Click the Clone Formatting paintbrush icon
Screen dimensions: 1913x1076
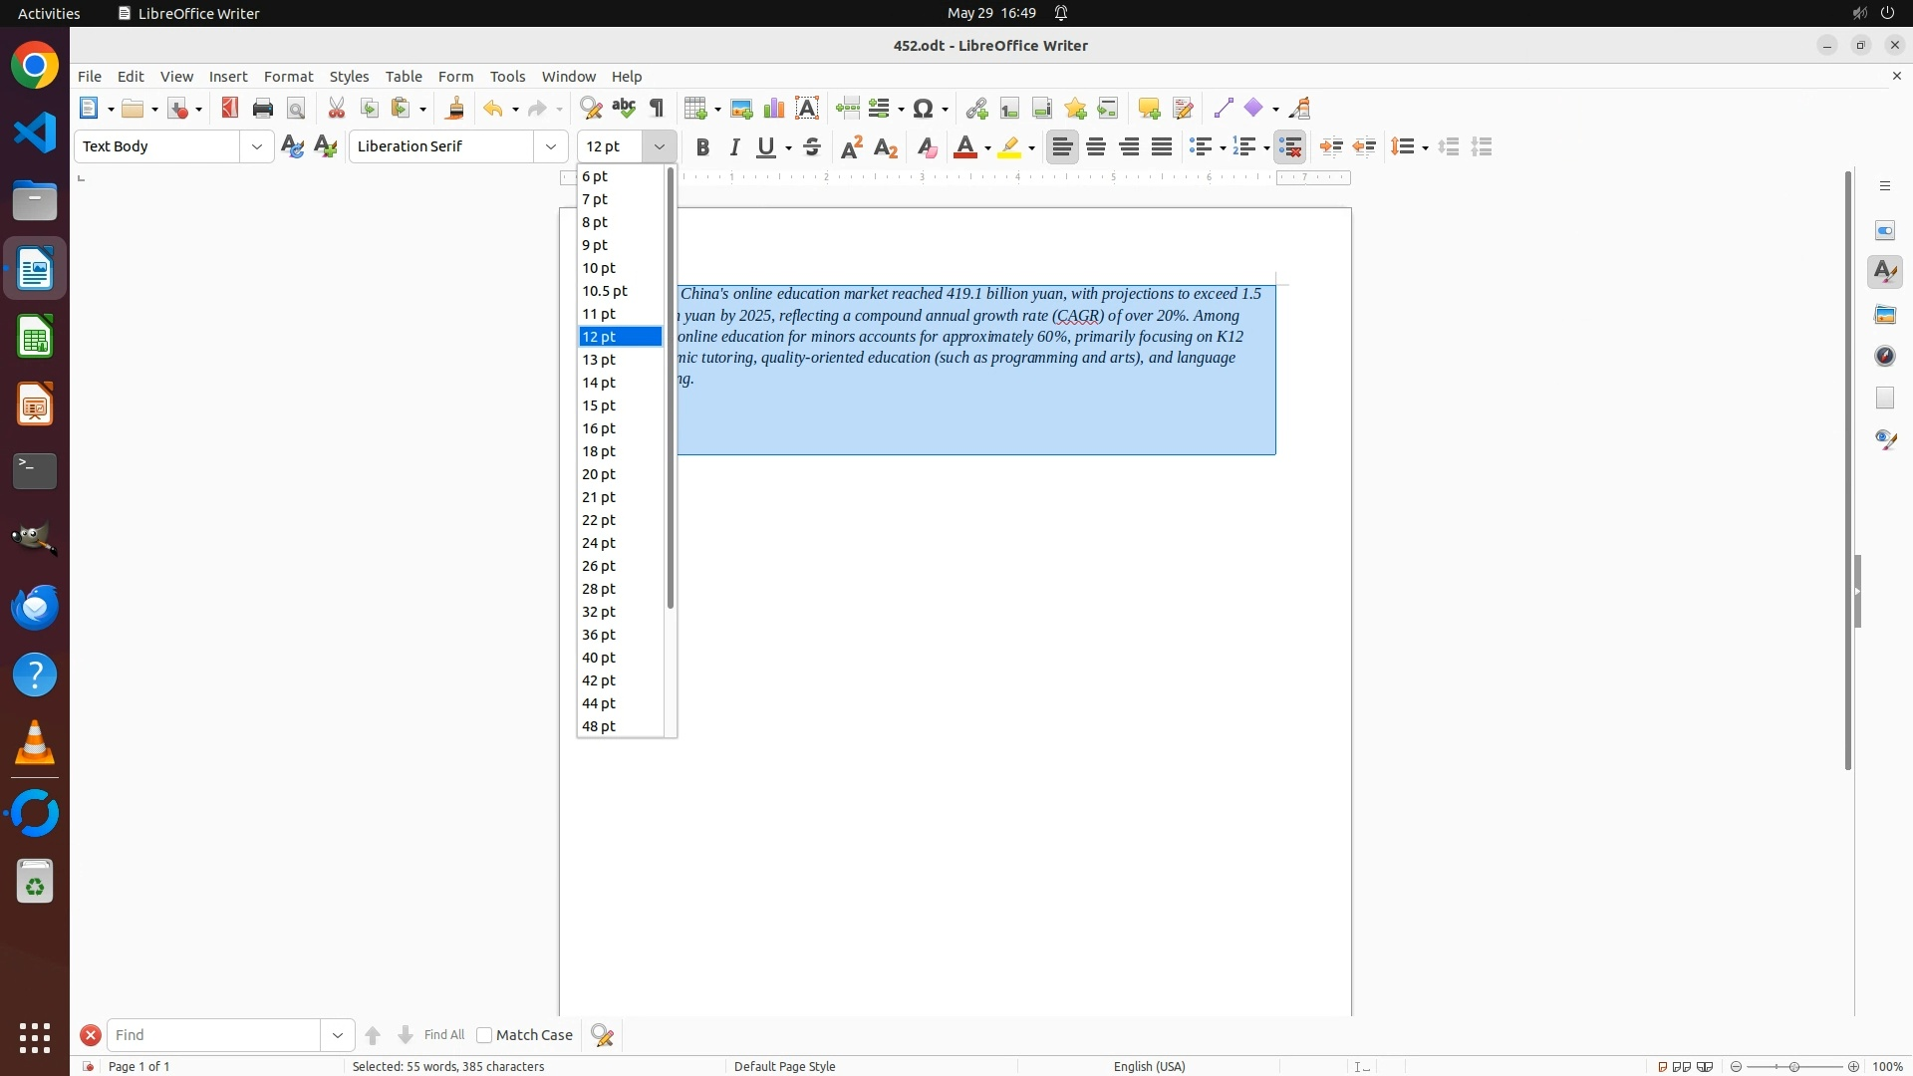tap(455, 109)
